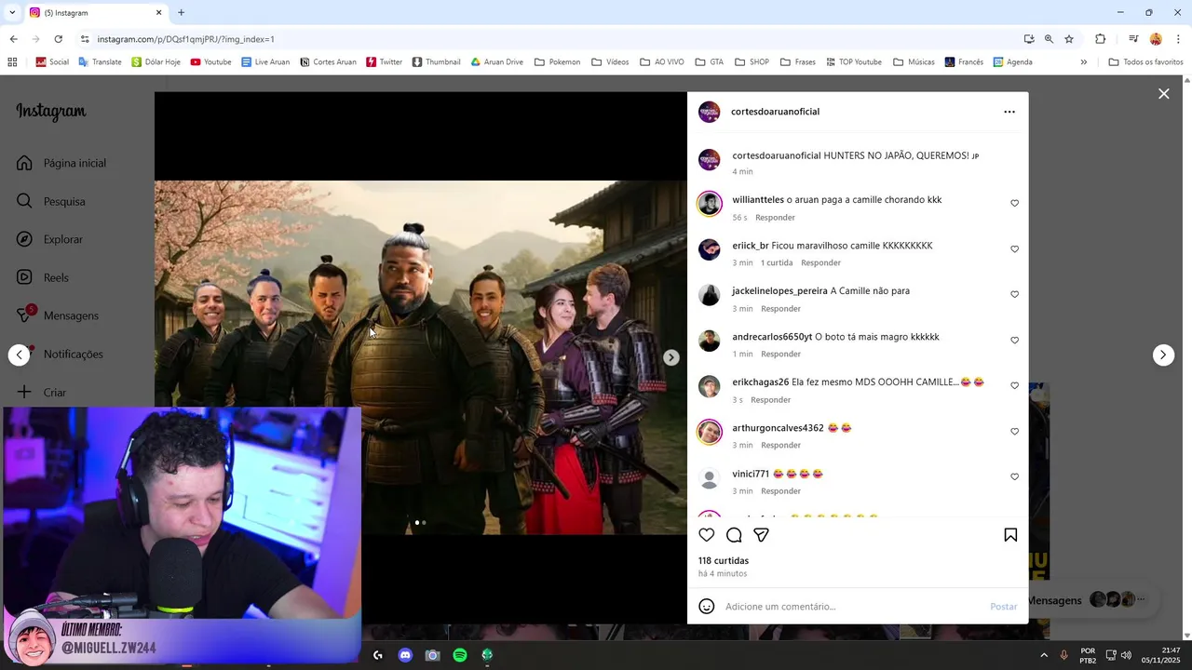Click the Postar button
The image size is (1192, 670).
(x=1003, y=607)
